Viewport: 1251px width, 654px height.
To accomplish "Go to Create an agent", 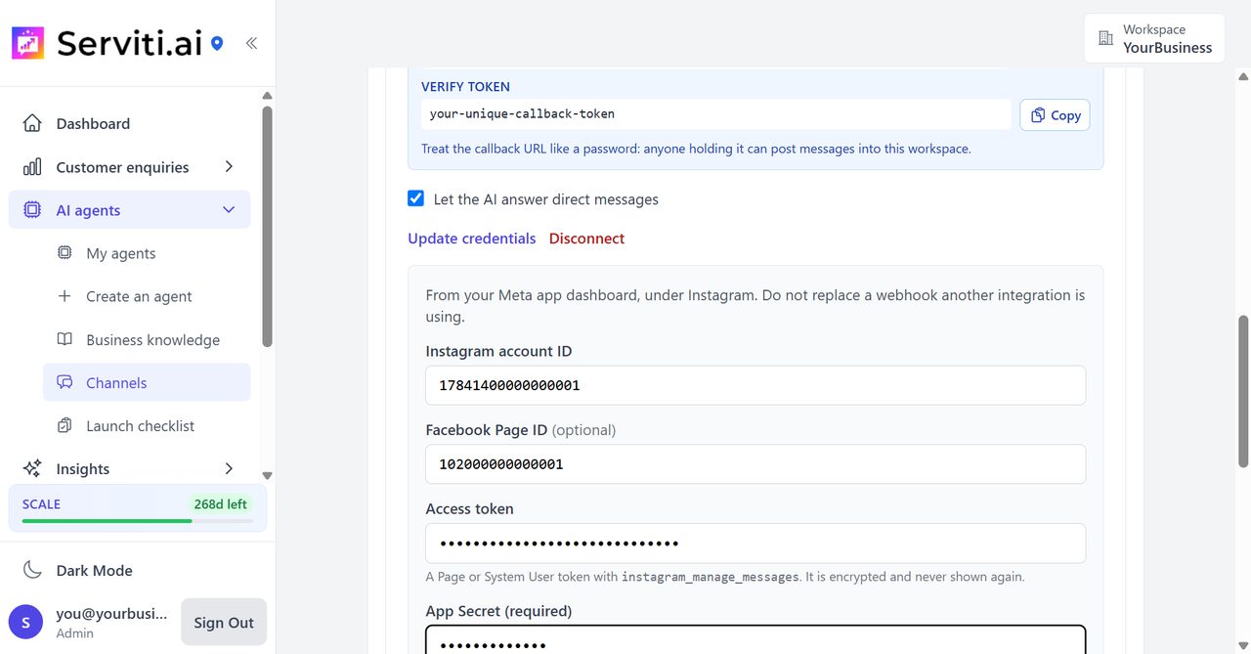I will pos(147,296).
